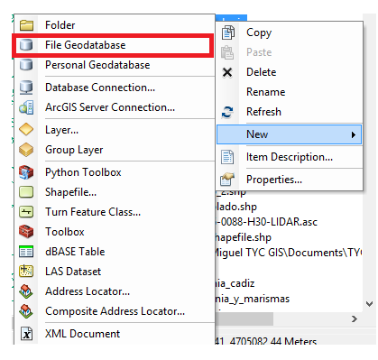The image size is (378, 360).
Task: Select the 0088-H30-LIDAR.asc file
Action: [266, 222]
